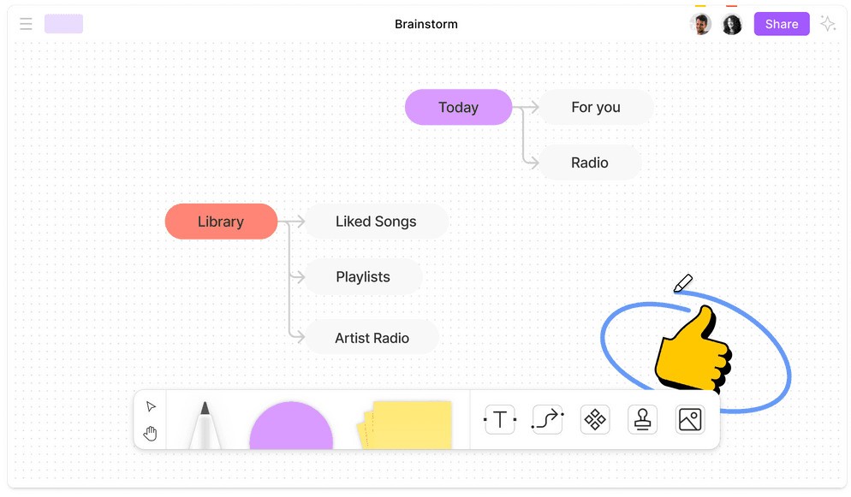The image size is (851, 497).
Task: Click the AI sparkle icon
Action: click(828, 24)
